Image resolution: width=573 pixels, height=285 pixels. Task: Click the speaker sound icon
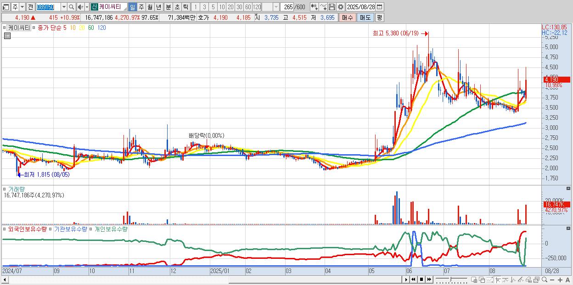click(80, 7)
